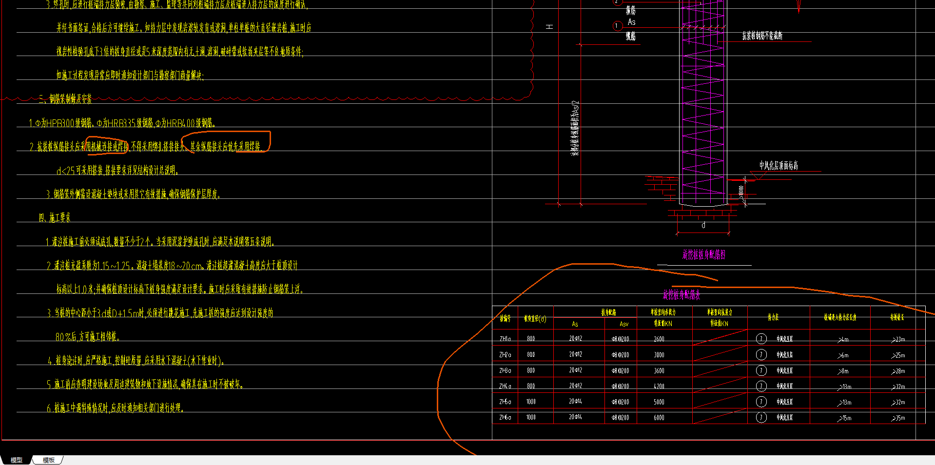This screenshot has height=465, width=935.
Task: Select note line starting with 标高以上1.0米
Action: tap(180, 290)
